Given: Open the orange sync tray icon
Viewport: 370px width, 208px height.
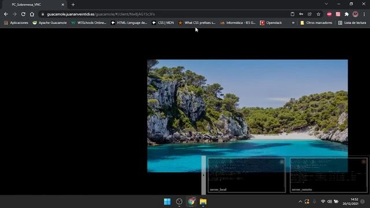Looking at the screenshot, I should point(307,202).
